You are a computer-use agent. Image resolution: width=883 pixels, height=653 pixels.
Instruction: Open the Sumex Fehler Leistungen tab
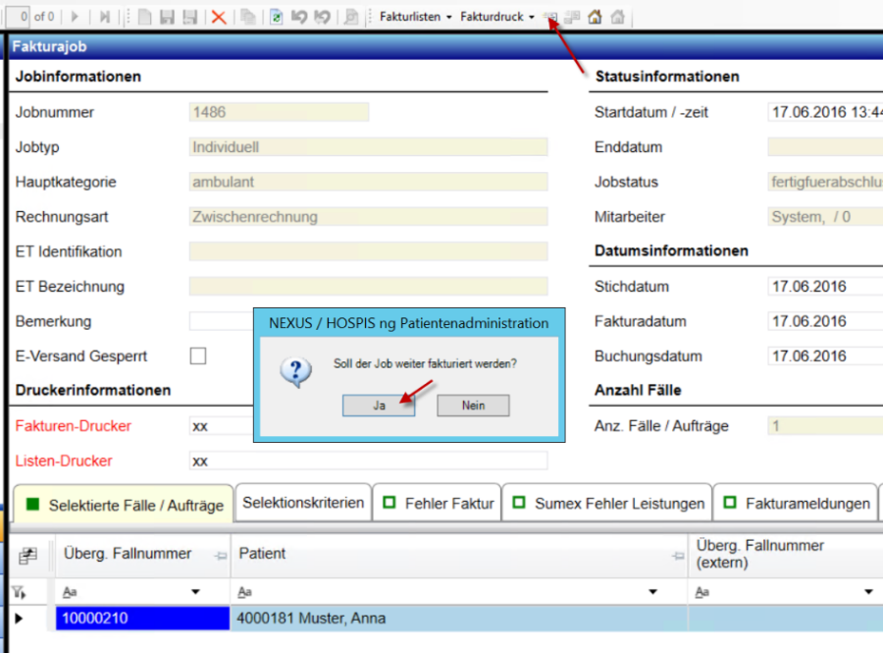tap(607, 503)
